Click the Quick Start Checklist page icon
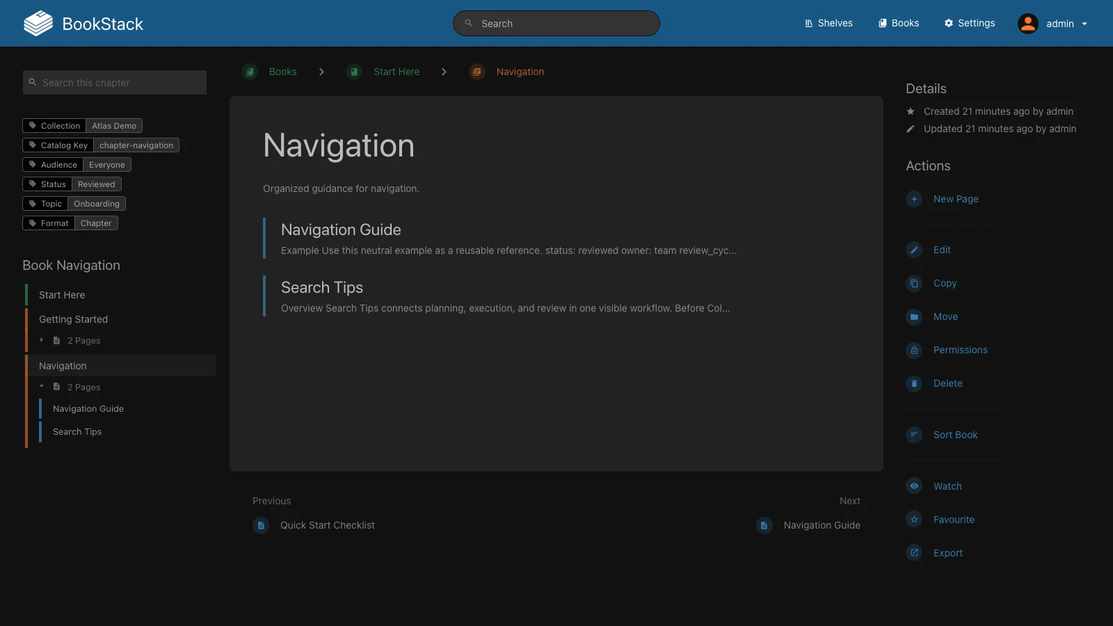This screenshot has height=626, width=1113. [x=261, y=525]
